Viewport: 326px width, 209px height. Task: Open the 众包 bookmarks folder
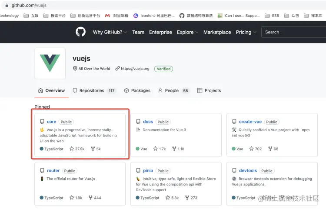click(291, 16)
